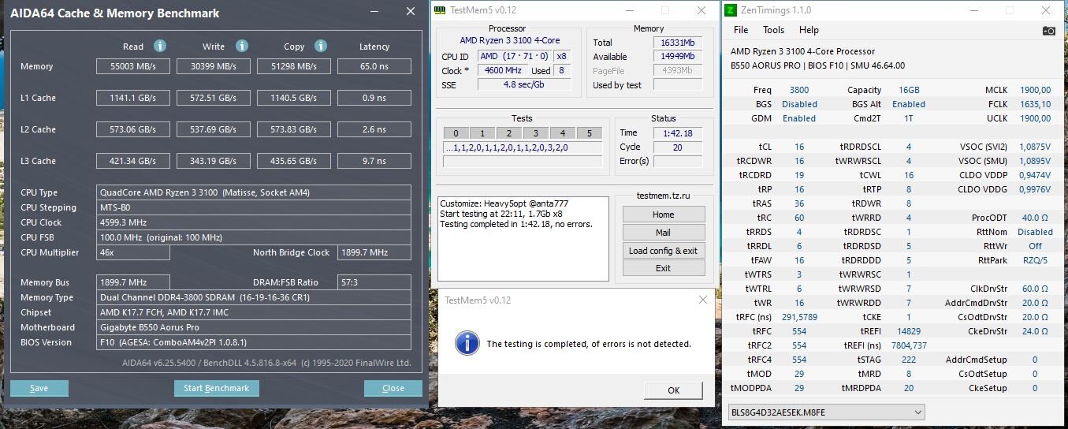Click the TestMem5 Available memory value 14949Mb

click(677, 57)
